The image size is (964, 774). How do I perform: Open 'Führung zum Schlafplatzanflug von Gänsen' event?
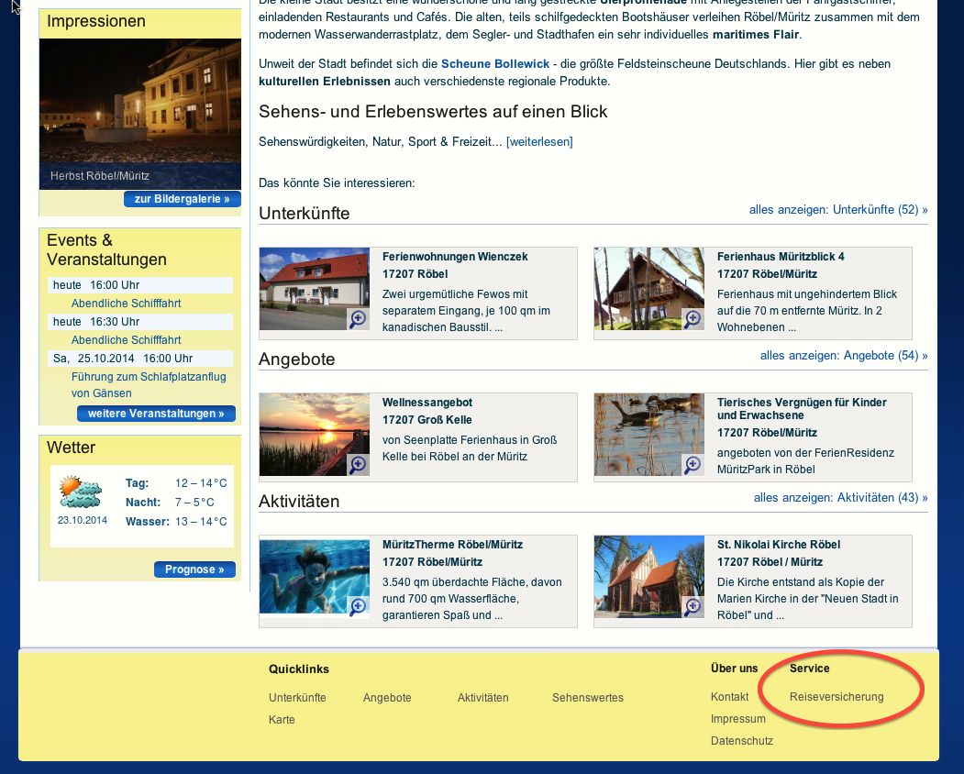[149, 385]
